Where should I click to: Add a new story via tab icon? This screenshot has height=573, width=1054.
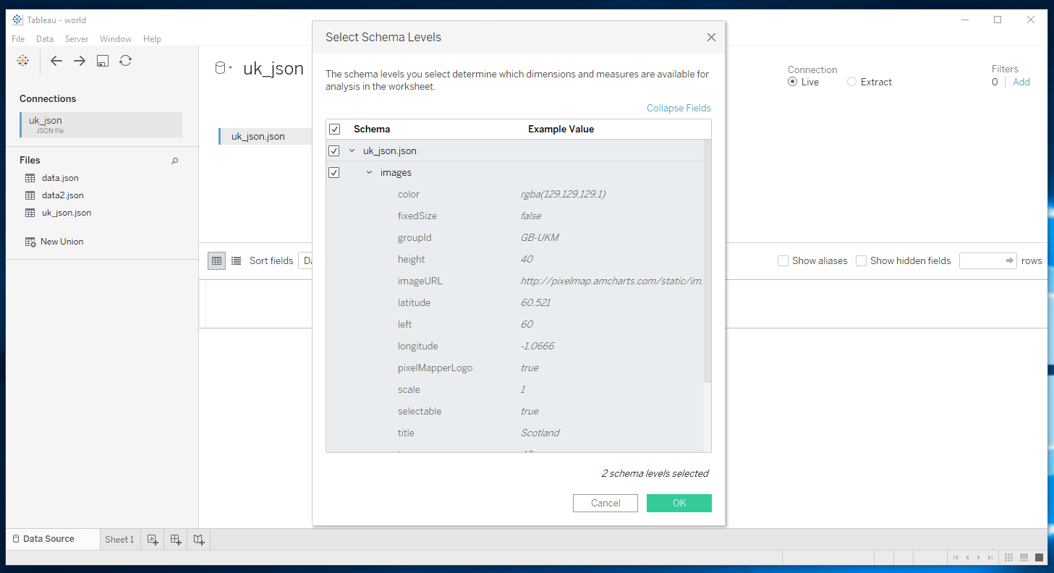click(199, 539)
